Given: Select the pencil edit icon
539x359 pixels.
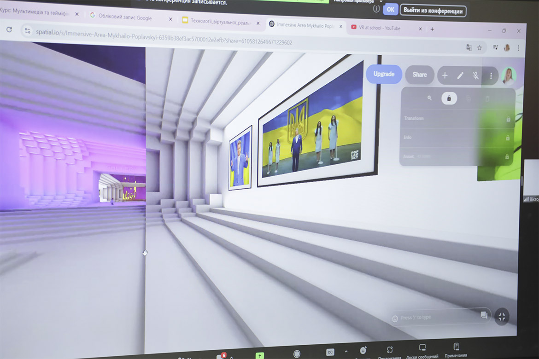Looking at the screenshot, I should pos(460,75).
